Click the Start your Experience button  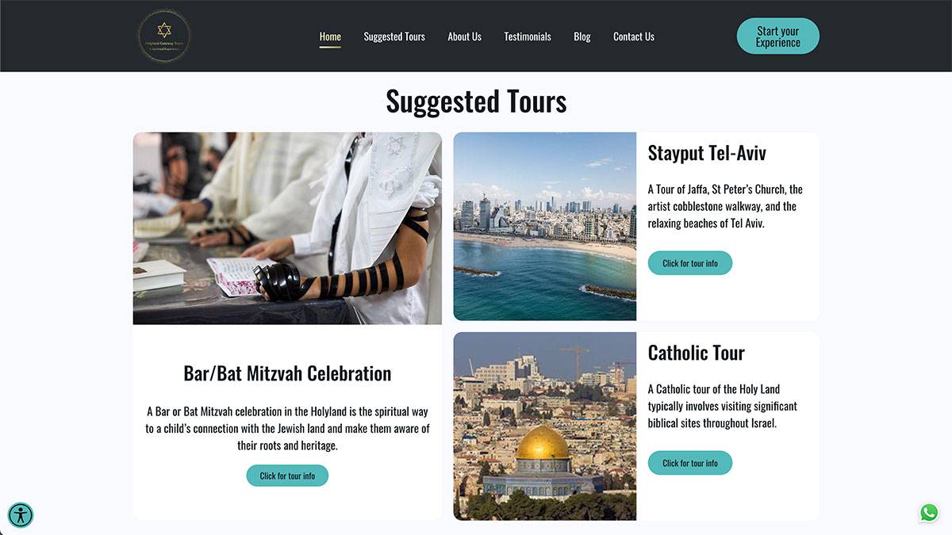click(778, 36)
